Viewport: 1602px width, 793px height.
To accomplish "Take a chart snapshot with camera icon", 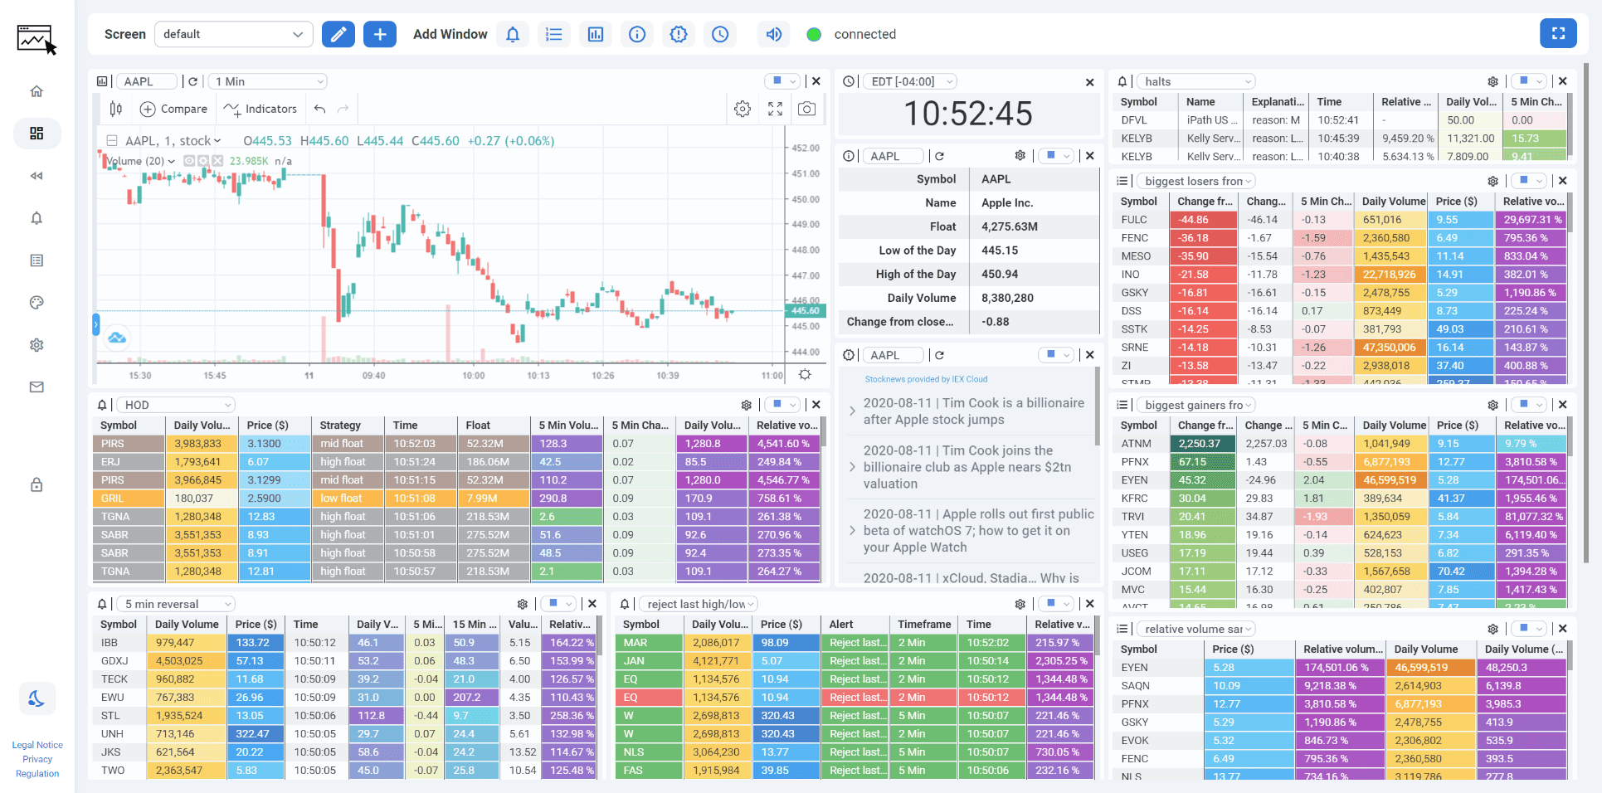I will click(806, 109).
